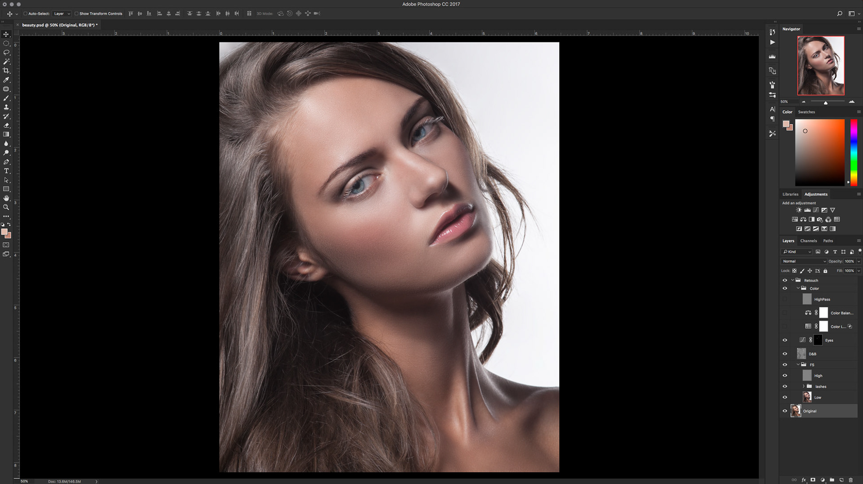Add a Gradient Map adjustment
Screen dimensions: 863x484
tap(832, 229)
